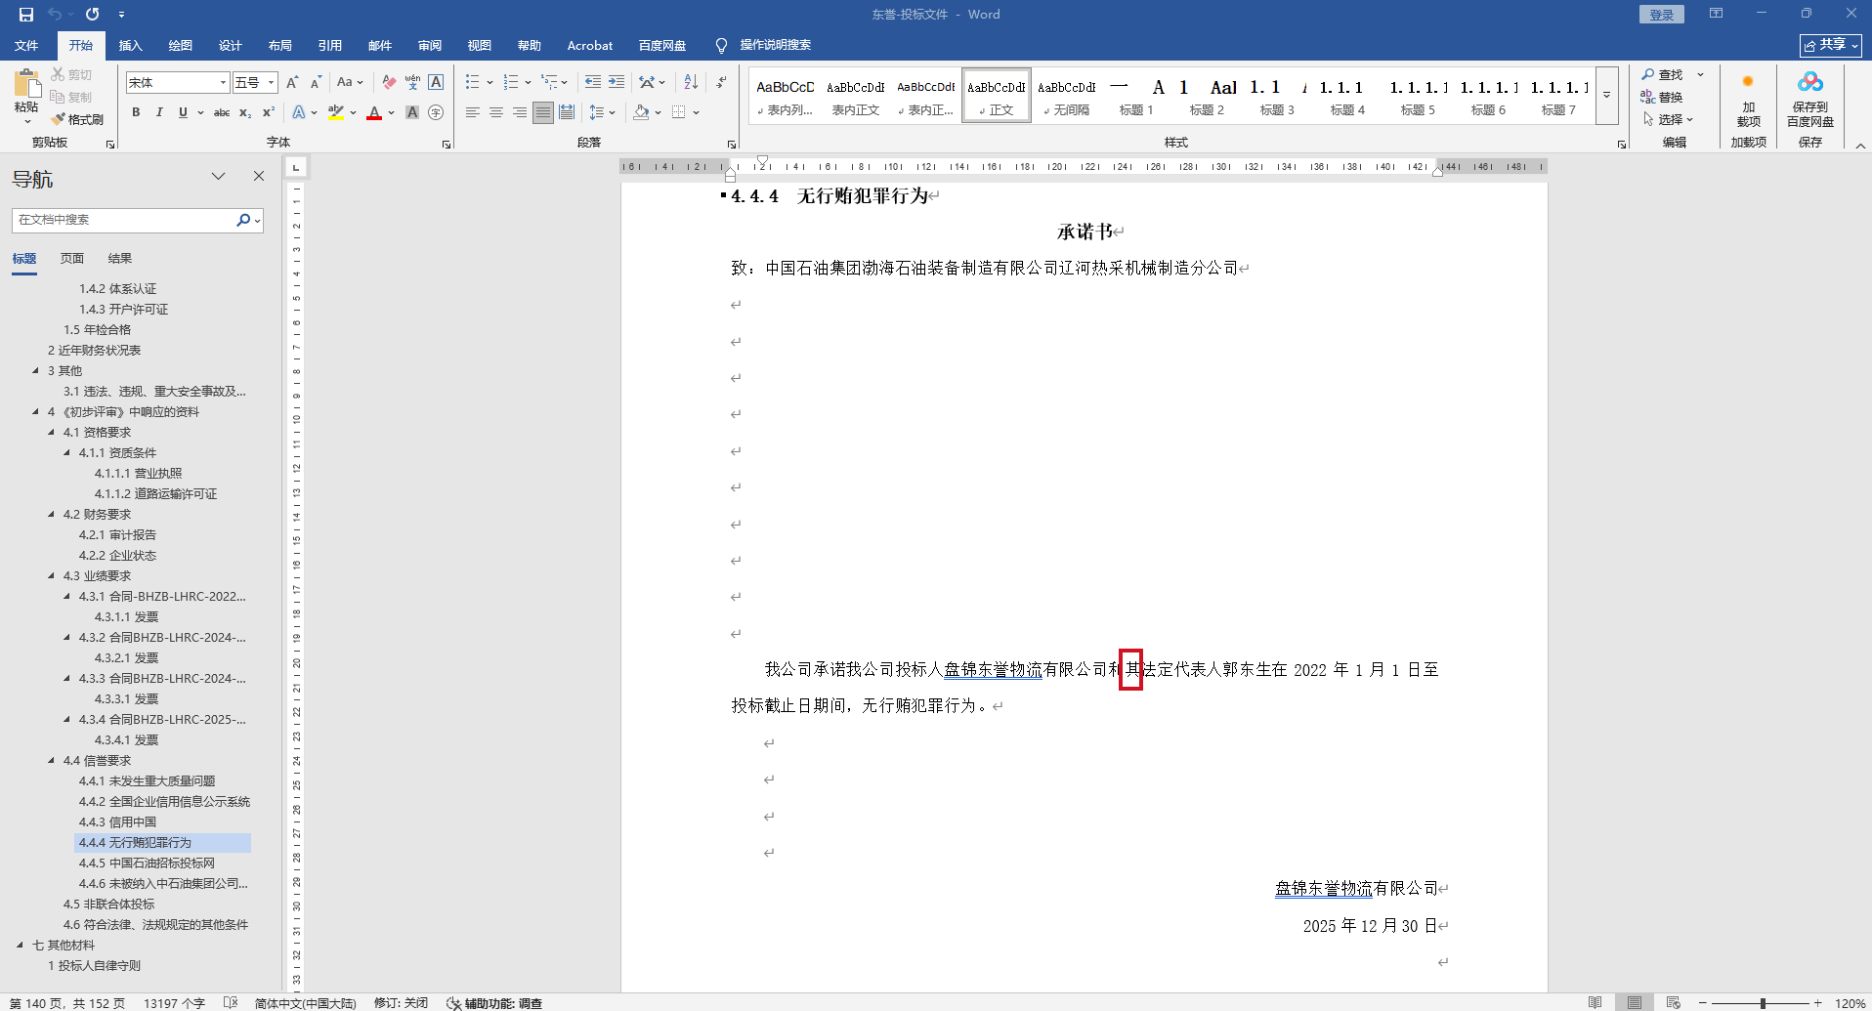Increase indent using the ribbon icon
Image resolution: width=1872 pixels, height=1011 pixels.
click(617, 82)
